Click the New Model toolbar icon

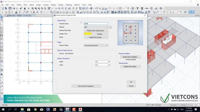tap(3, 8)
